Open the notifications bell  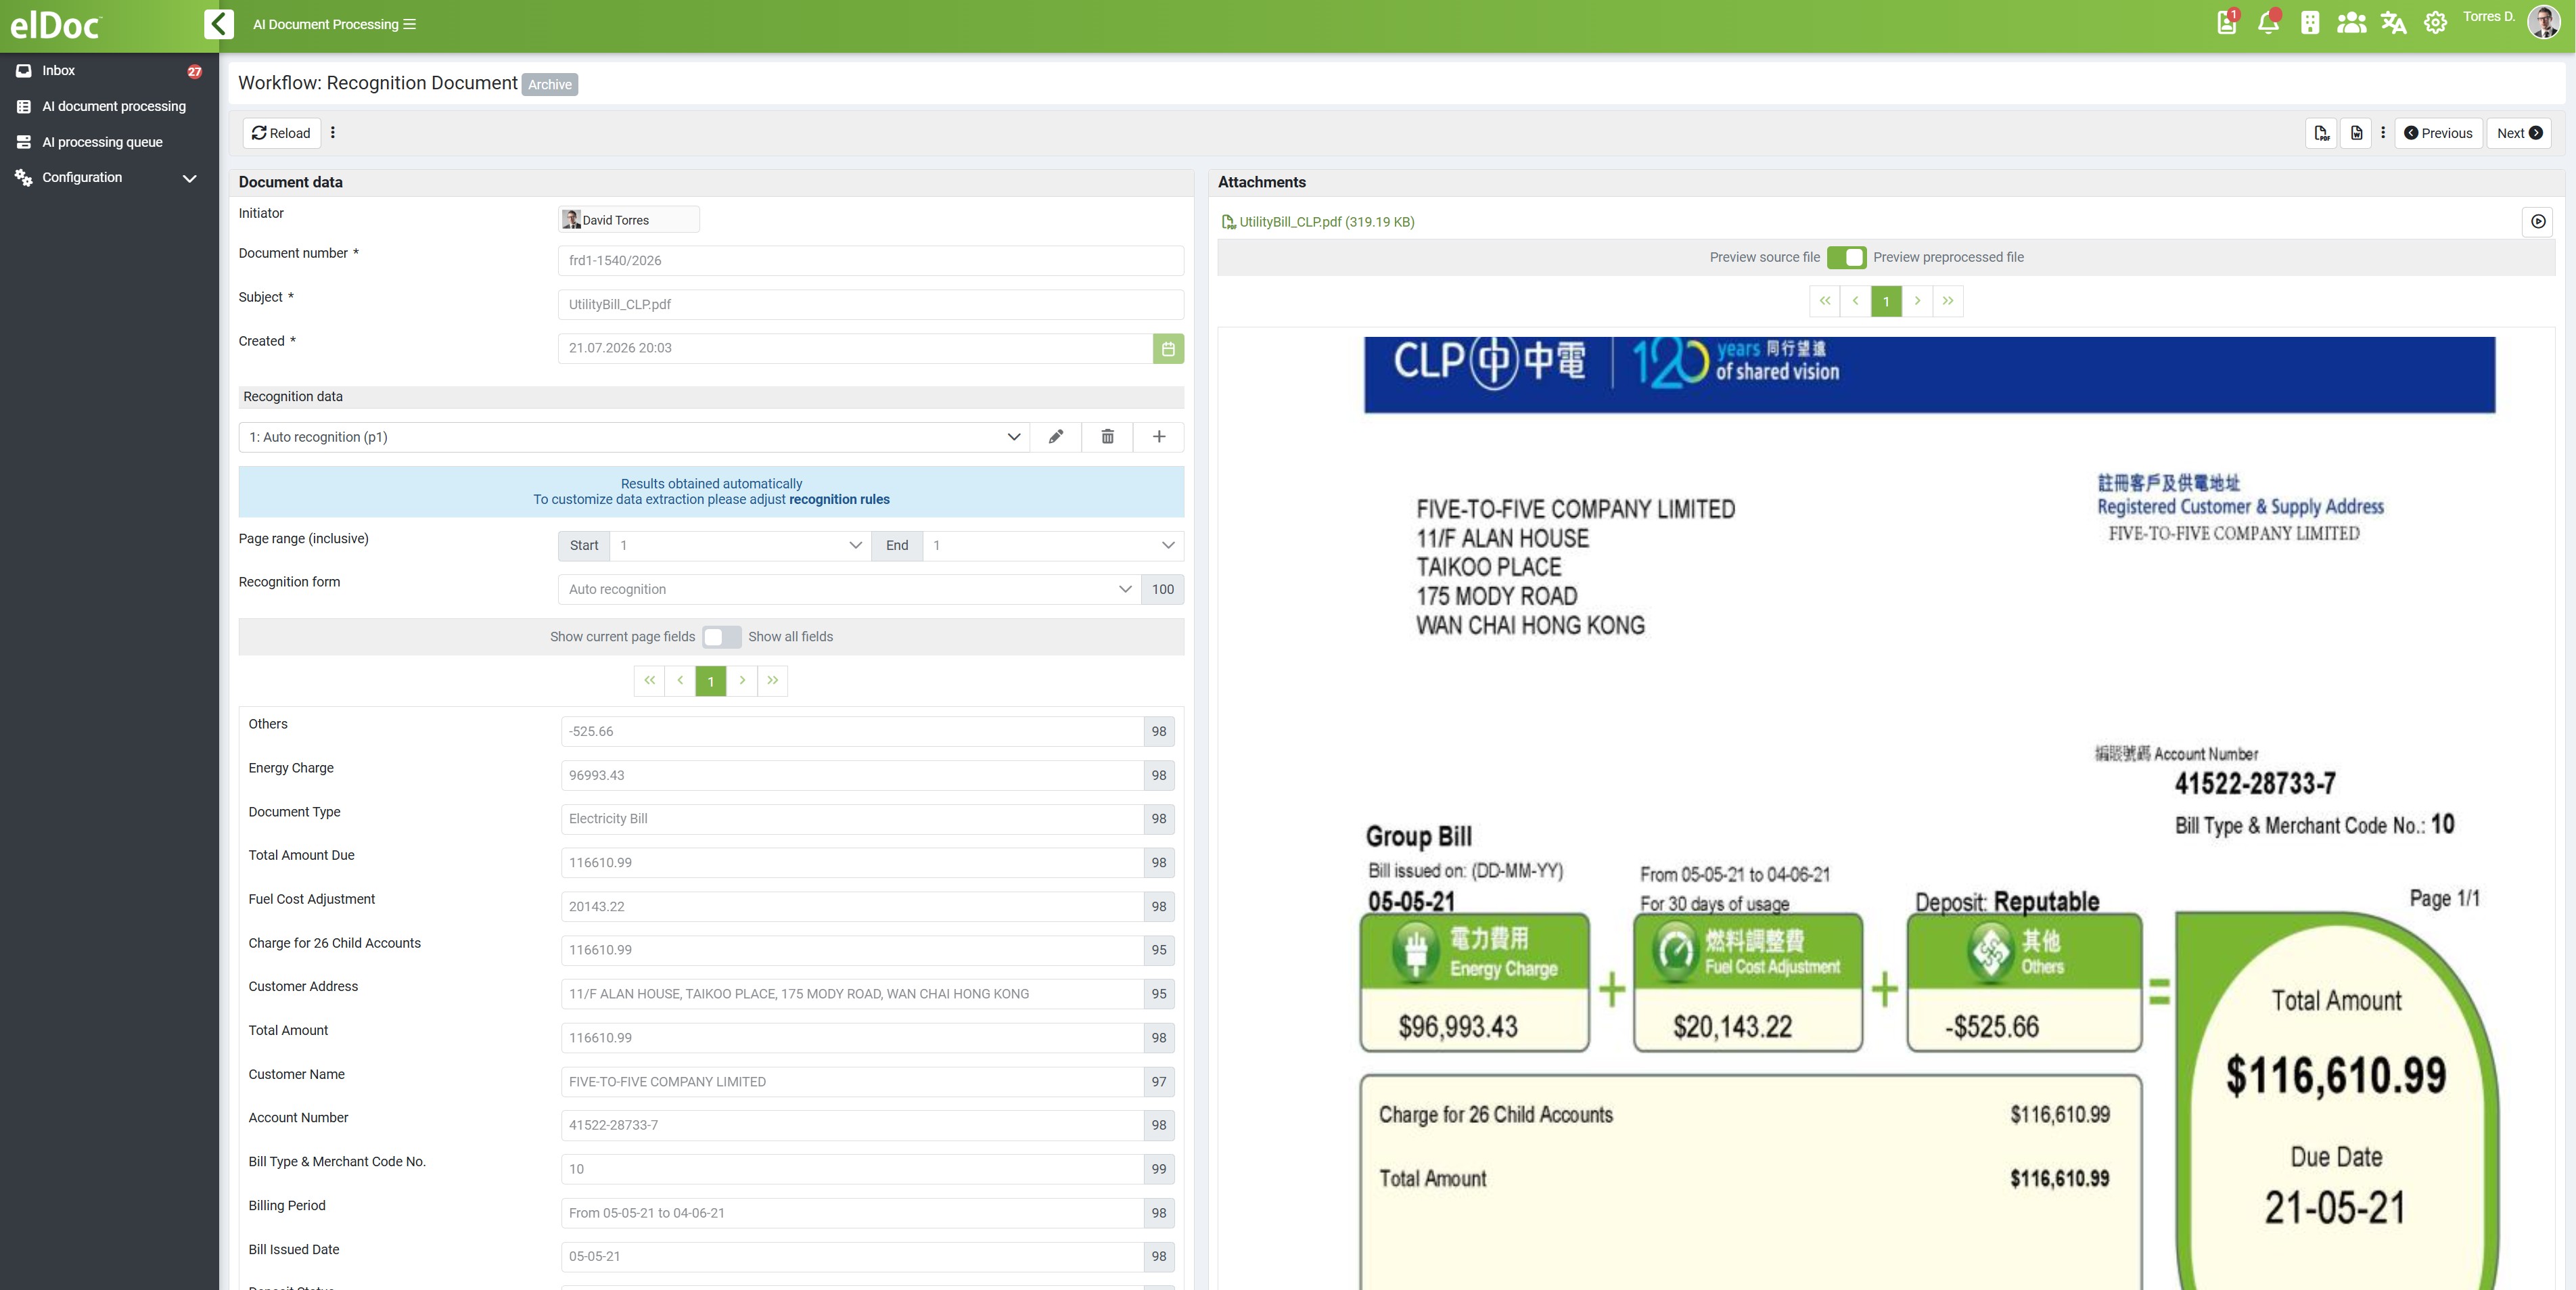point(2268,22)
